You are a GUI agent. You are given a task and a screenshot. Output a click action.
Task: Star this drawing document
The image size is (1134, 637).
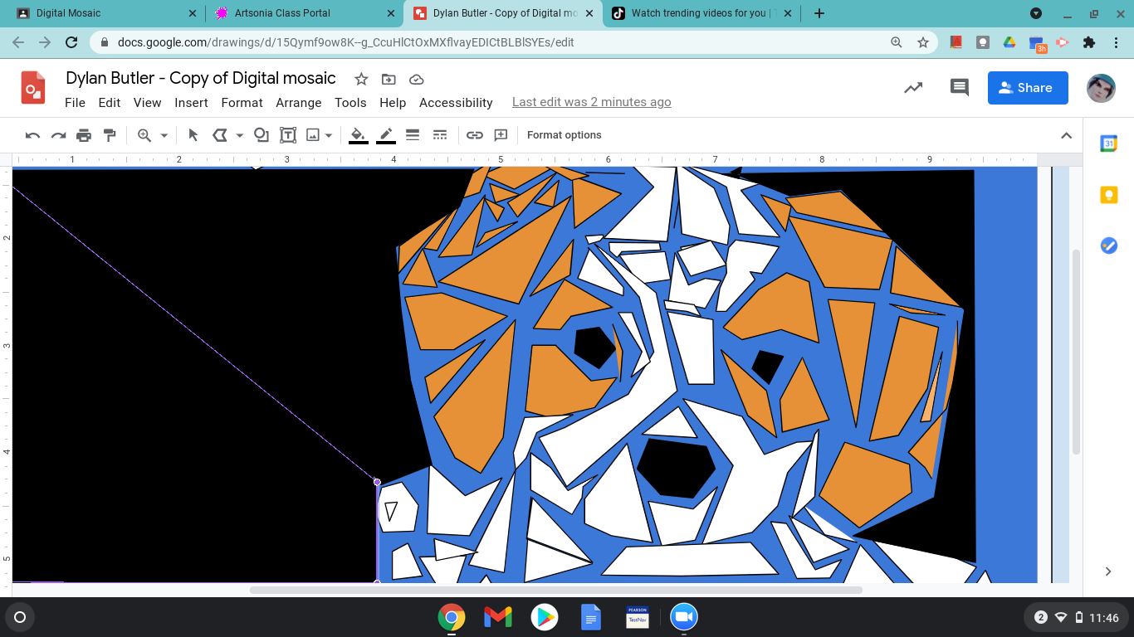tap(361, 79)
